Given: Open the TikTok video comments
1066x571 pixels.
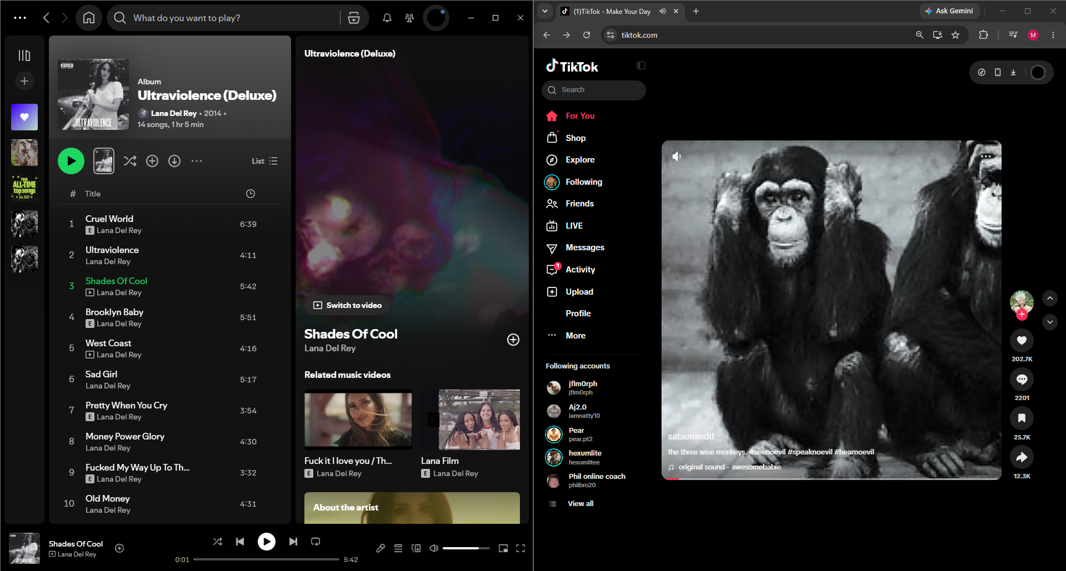Looking at the screenshot, I should pos(1022,380).
